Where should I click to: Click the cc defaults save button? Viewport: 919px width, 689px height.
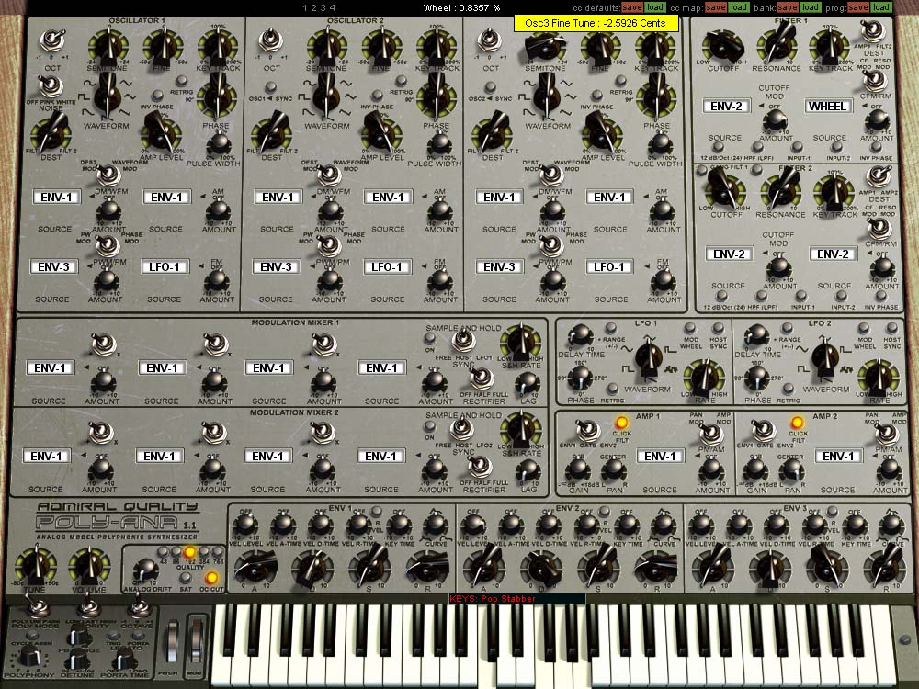[x=632, y=7]
